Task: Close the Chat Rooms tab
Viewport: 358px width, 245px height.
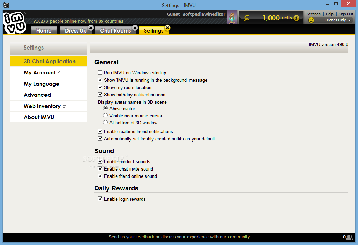Action: click(x=135, y=28)
